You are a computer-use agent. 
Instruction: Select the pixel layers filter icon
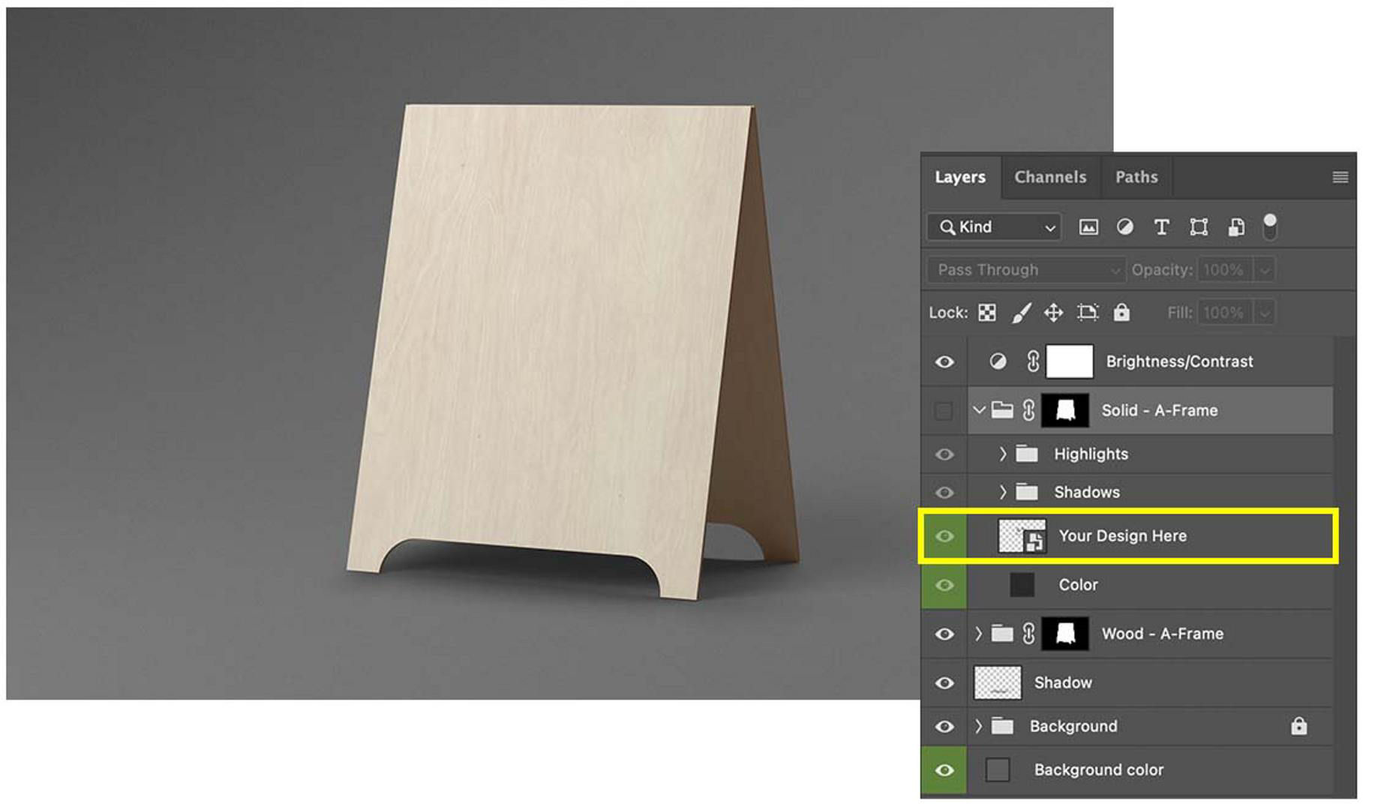coord(1088,227)
